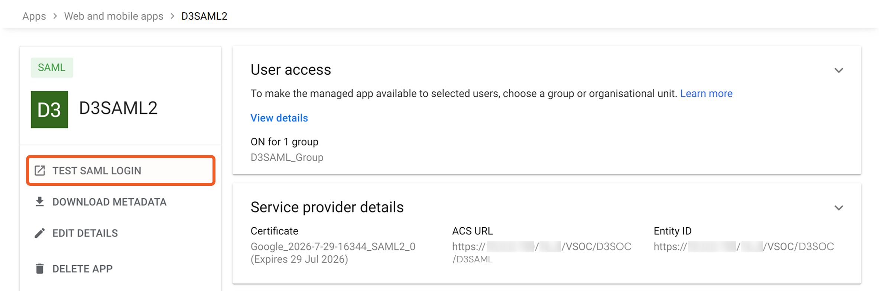Choose the EDIT DETAILS label
879x291 pixels.
pyautogui.click(x=85, y=233)
